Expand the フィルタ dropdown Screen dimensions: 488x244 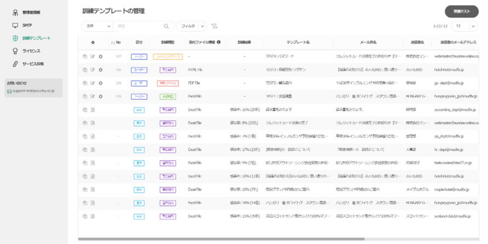pyautogui.click(x=191, y=26)
